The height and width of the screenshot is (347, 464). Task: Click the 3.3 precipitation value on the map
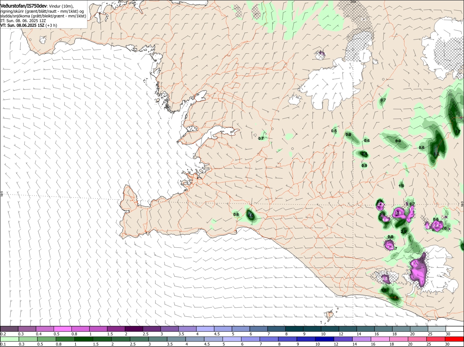pyautogui.click(x=436, y=154)
